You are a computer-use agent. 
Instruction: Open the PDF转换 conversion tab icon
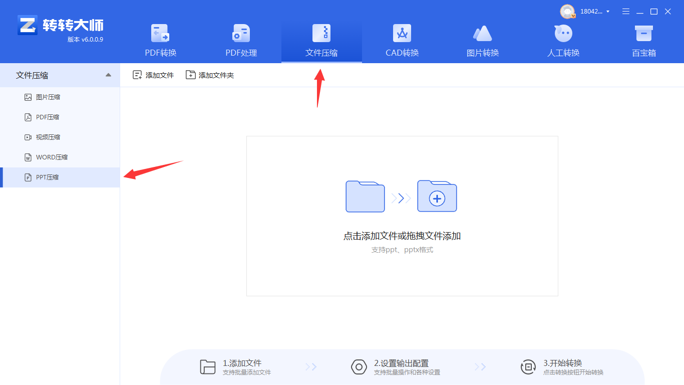[x=161, y=33]
